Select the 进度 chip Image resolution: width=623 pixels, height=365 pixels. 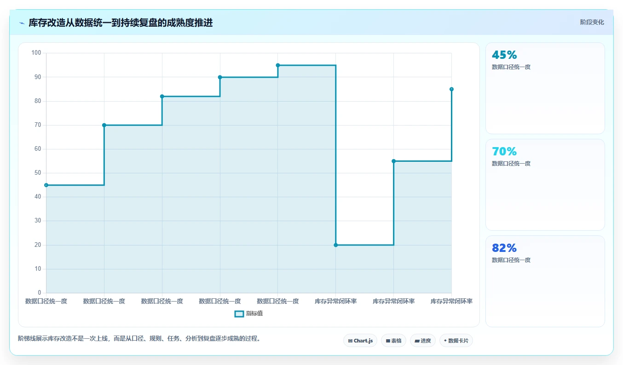pos(422,341)
